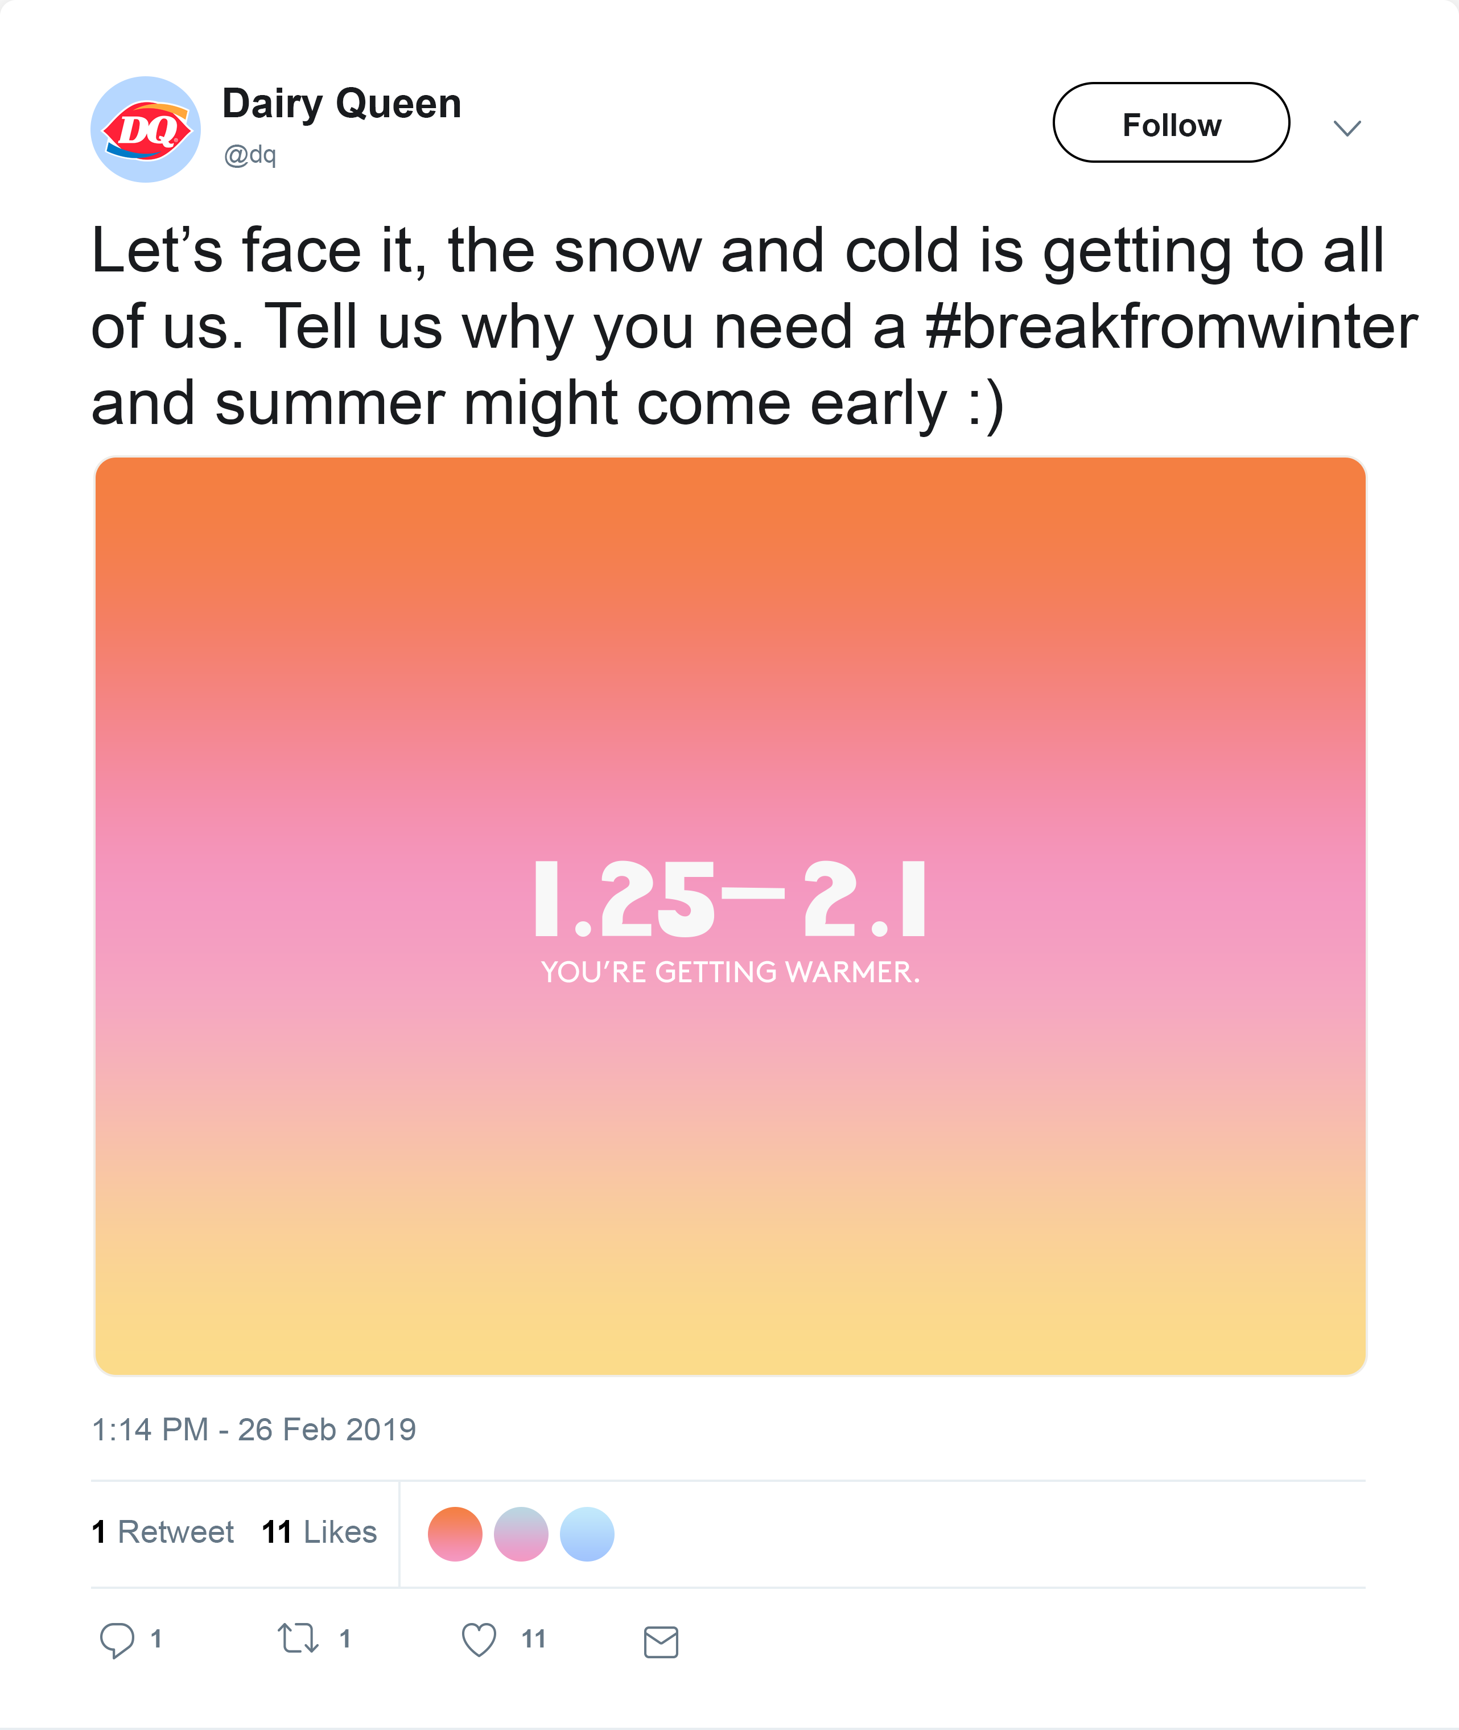
Task: Click the retweet count beside arrows icon
Action: (346, 1639)
